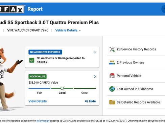165x123 pixels.
Task: Open the Good Value card chevron arrow
Action: coord(95,77)
